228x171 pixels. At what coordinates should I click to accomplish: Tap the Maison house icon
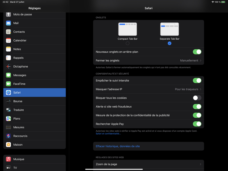click(9, 145)
